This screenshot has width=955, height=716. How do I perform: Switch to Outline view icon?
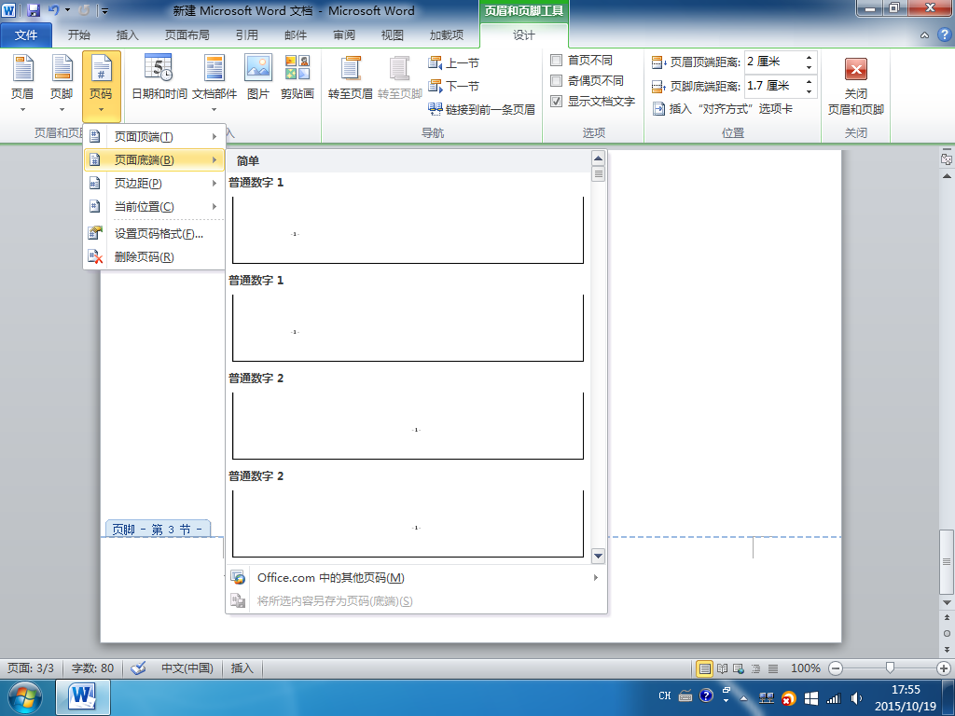pyautogui.click(x=755, y=668)
